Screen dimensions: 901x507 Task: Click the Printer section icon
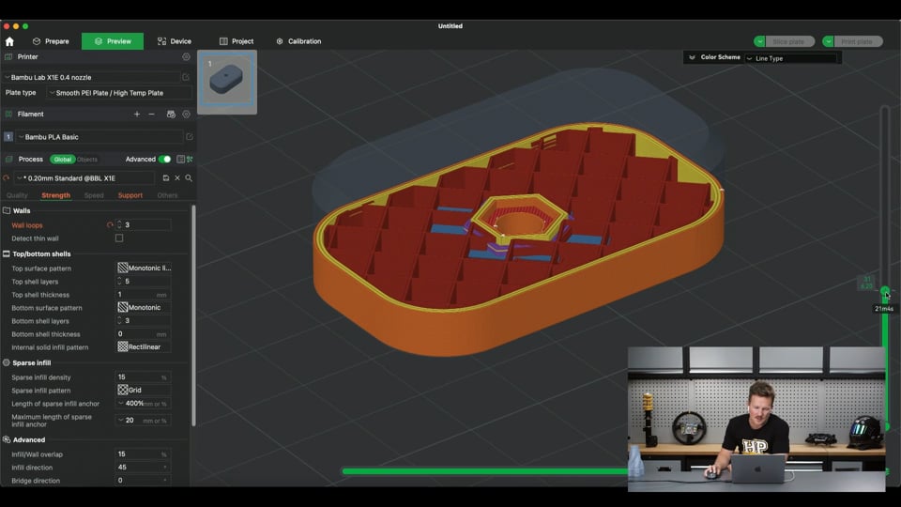8,57
